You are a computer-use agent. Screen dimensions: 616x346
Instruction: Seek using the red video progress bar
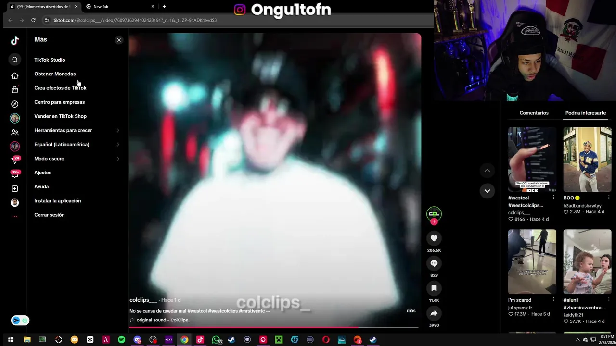(x=274, y=327)
